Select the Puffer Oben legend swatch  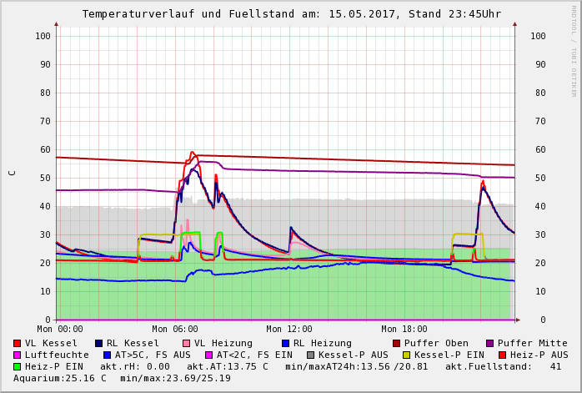coord(397,343)
